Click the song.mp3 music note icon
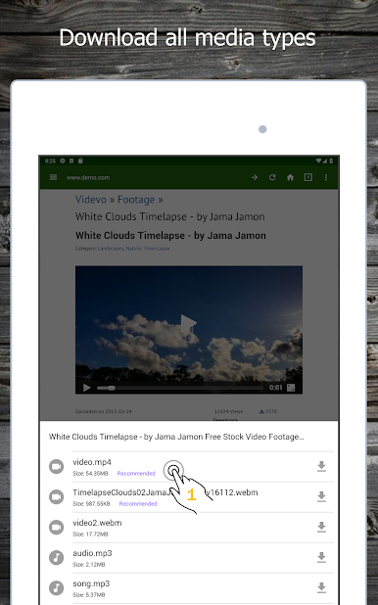The image size is (378, 605). point(57,587)
